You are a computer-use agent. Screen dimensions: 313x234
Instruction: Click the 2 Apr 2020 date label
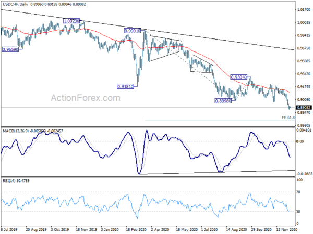click(x=160, y=230)
